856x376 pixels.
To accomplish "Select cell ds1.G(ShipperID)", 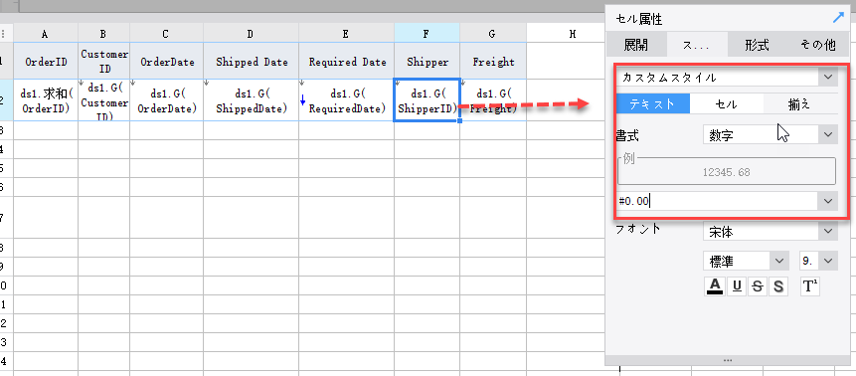I will coord(427,100).
